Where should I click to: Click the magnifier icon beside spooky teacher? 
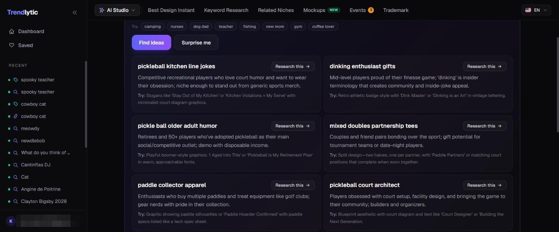tap(16, 92)
